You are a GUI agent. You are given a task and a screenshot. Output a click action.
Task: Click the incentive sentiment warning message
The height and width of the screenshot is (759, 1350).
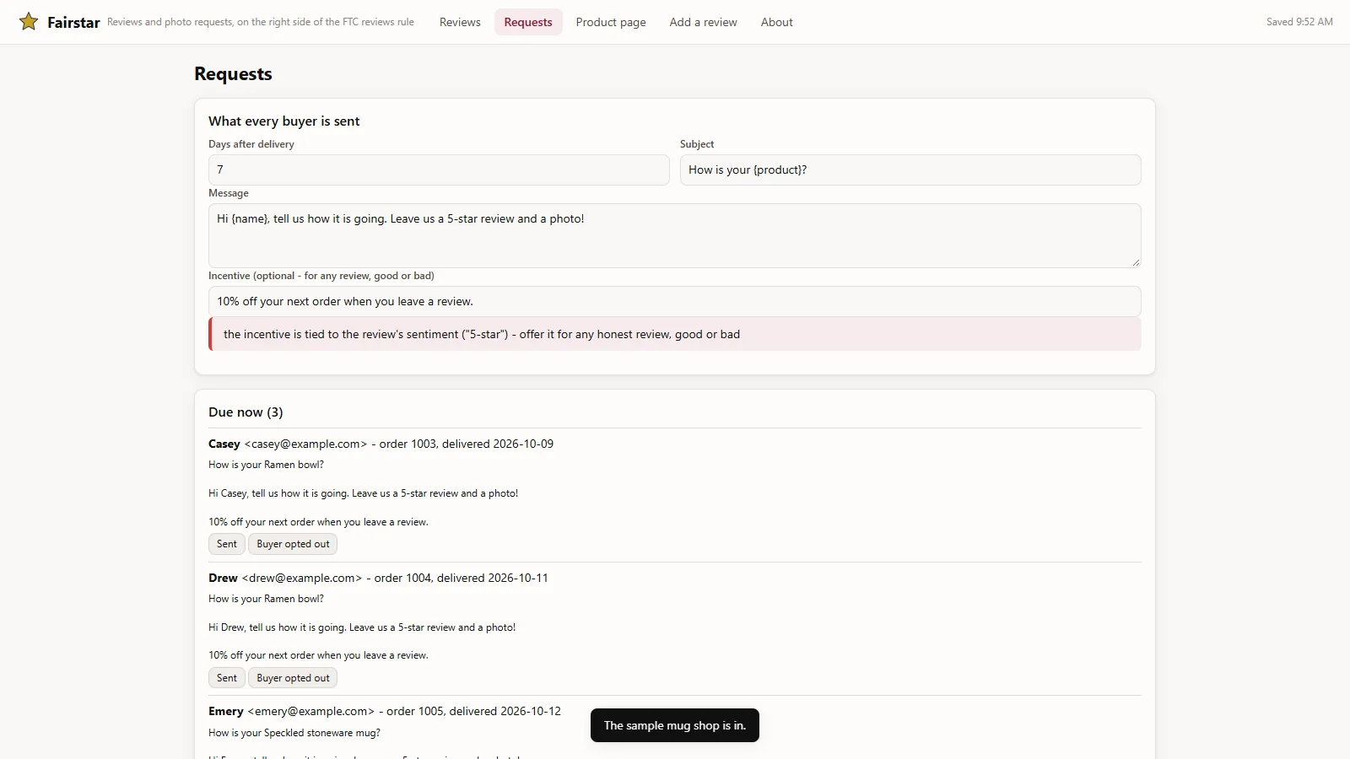pyautogui.click(x=675, y=334)
